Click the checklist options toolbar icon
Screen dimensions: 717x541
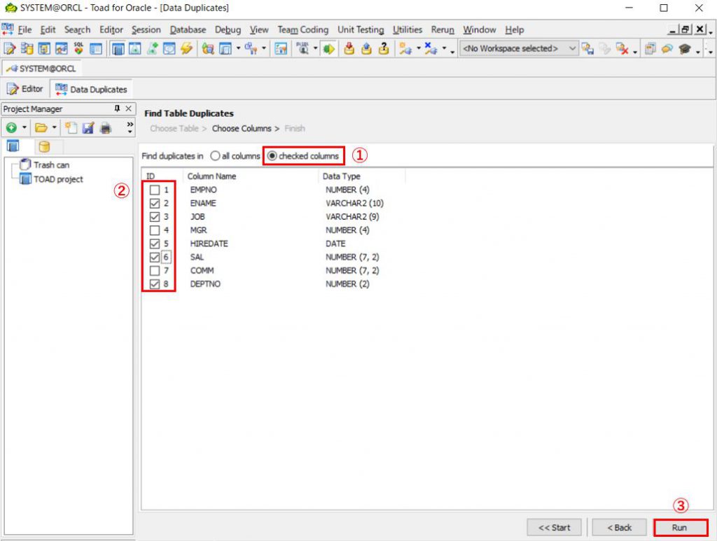tap(281, 48)
